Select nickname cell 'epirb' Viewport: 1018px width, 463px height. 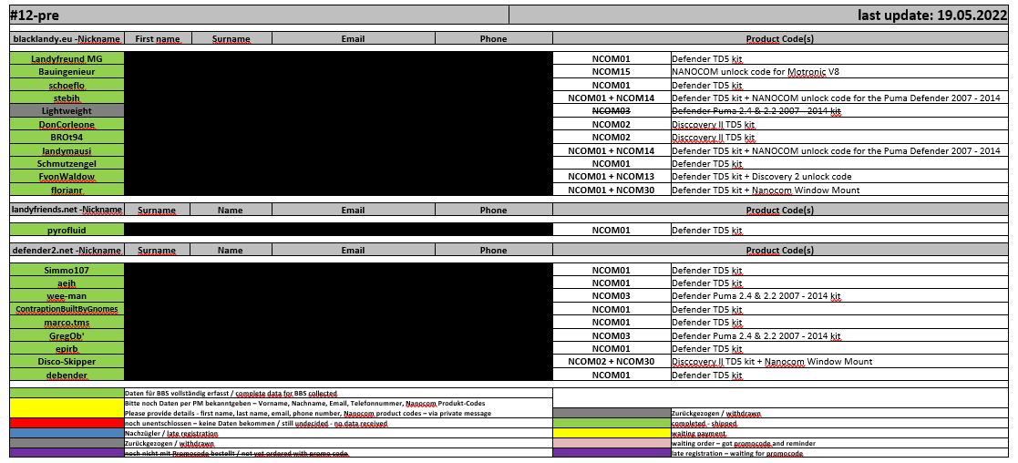coord(67,349)
